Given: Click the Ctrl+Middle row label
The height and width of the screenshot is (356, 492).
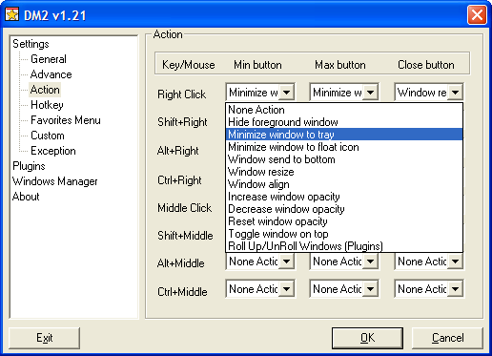Looking at the screenshot, I should [x=182, y=291].
